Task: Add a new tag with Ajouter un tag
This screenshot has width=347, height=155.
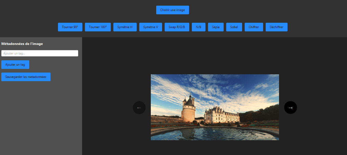Action: (x=15, y=64)
